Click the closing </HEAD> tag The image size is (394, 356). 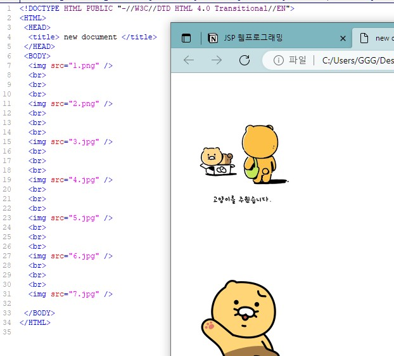coord(39,46)
